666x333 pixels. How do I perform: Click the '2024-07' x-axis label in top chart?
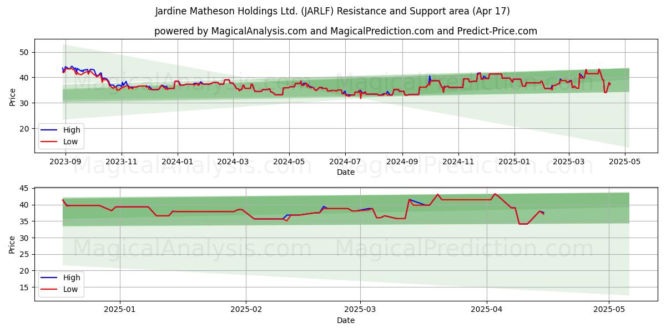[345, 162]
